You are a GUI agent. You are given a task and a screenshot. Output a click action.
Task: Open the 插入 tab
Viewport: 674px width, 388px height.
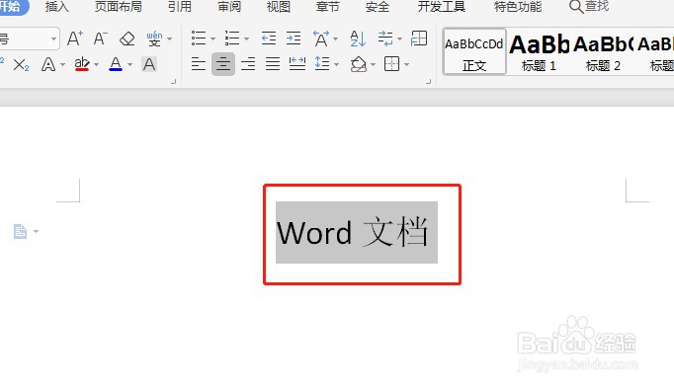point(56,7)
